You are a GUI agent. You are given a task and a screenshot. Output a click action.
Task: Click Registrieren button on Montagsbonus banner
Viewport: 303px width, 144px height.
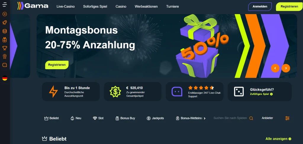(57, 65)
